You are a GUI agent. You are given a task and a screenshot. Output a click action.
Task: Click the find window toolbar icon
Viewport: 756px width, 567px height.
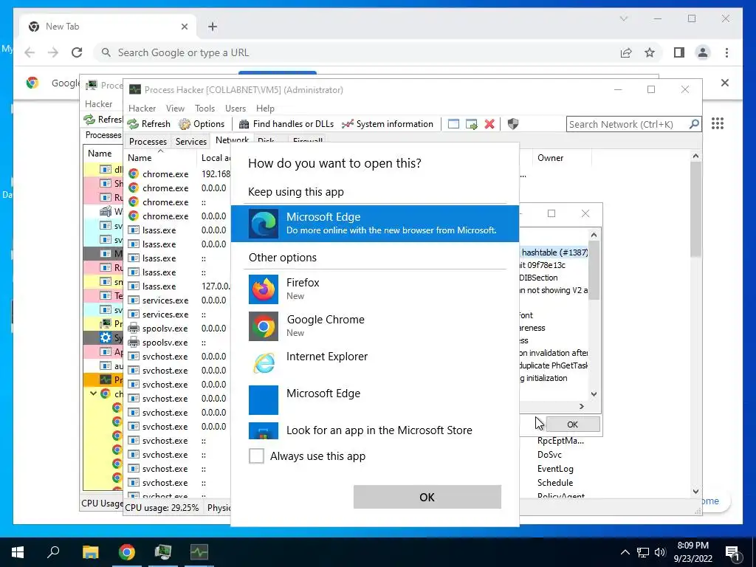(x=453, y=124)
